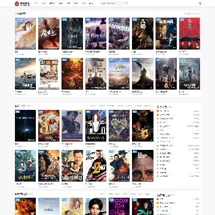Open the second navigation menu item after home
This screenshot has width=215, height=215.
tap(52, 4)
